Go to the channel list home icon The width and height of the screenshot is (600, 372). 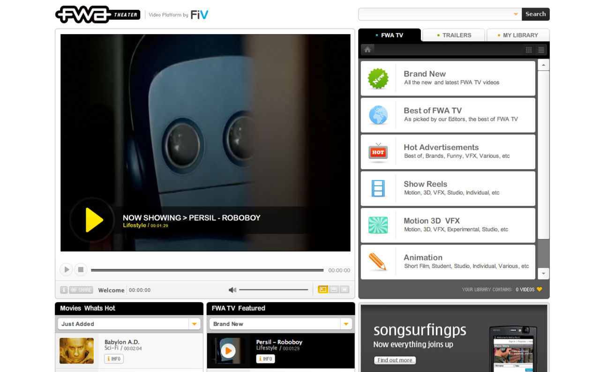(x=367, y=50)
